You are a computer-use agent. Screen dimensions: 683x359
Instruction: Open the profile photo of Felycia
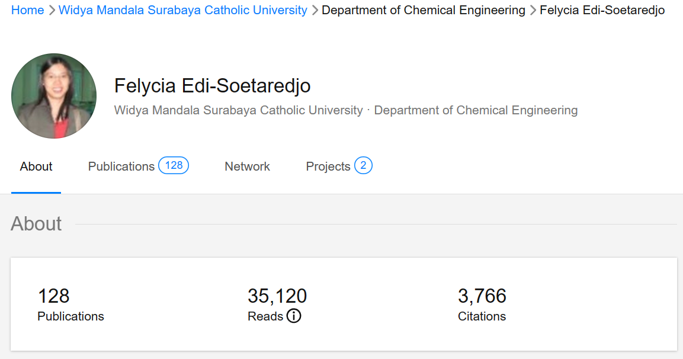(54, 96)
